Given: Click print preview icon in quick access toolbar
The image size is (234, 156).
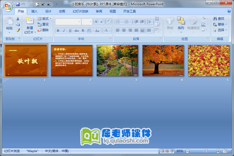Looking at the screenshot, I should pos(37,5).
